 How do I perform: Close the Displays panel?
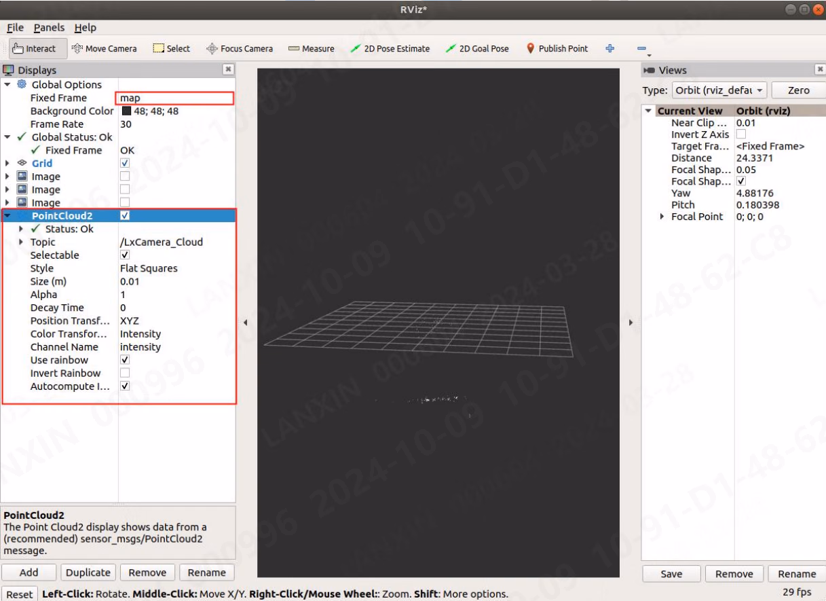[229, 69]
